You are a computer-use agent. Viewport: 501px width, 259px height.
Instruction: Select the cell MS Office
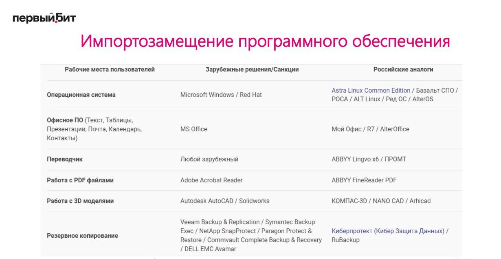(194, 129)
